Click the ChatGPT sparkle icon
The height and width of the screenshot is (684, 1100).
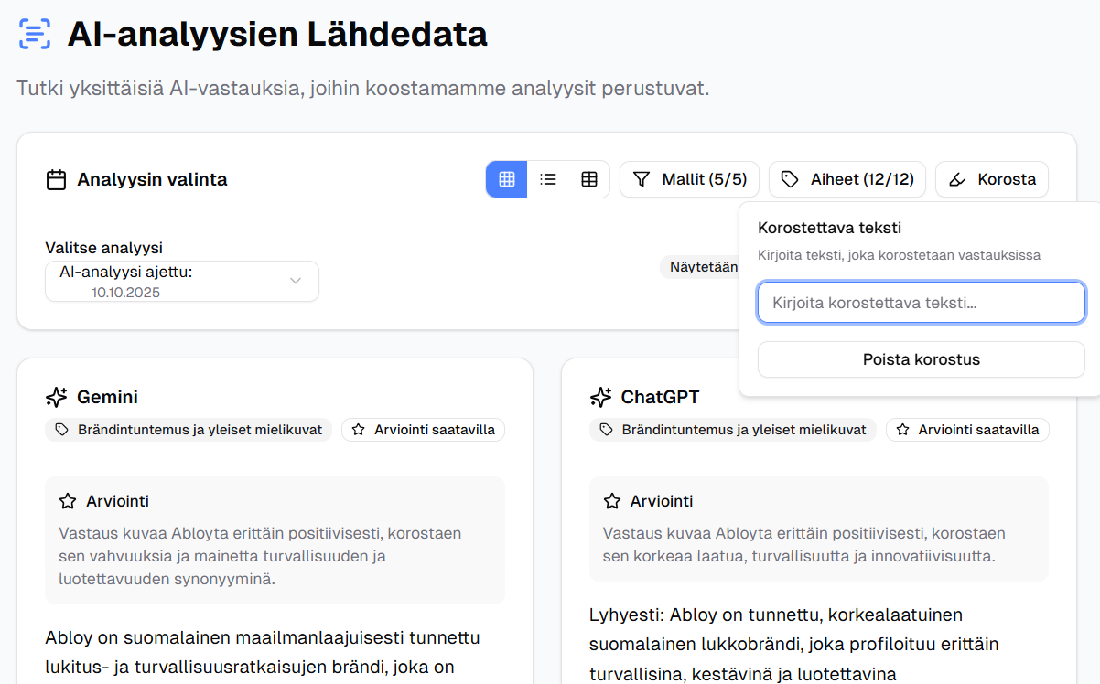tap(600, 397)
